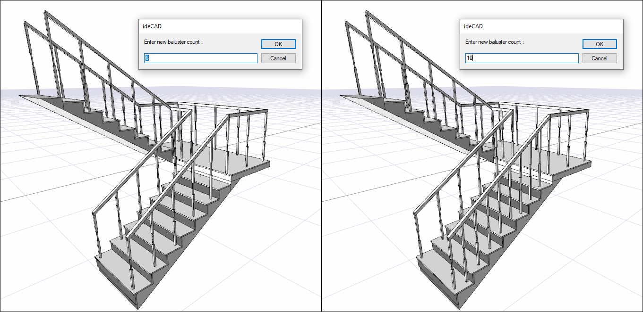Click Cancel in the dialog with value 6
The image size is (643, 312).
(278, 58)
